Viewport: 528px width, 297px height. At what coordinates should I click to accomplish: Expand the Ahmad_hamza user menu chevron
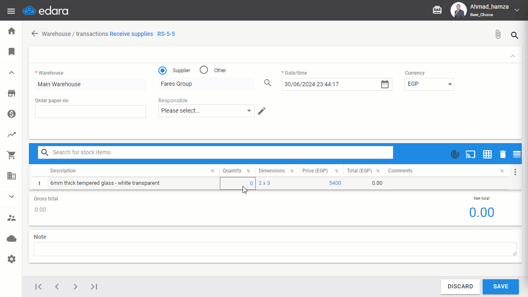click(517, 10)
